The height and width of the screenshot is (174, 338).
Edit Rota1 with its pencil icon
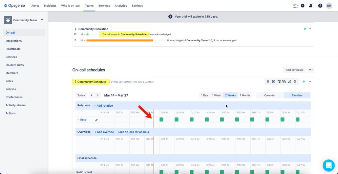coord(97,120)
